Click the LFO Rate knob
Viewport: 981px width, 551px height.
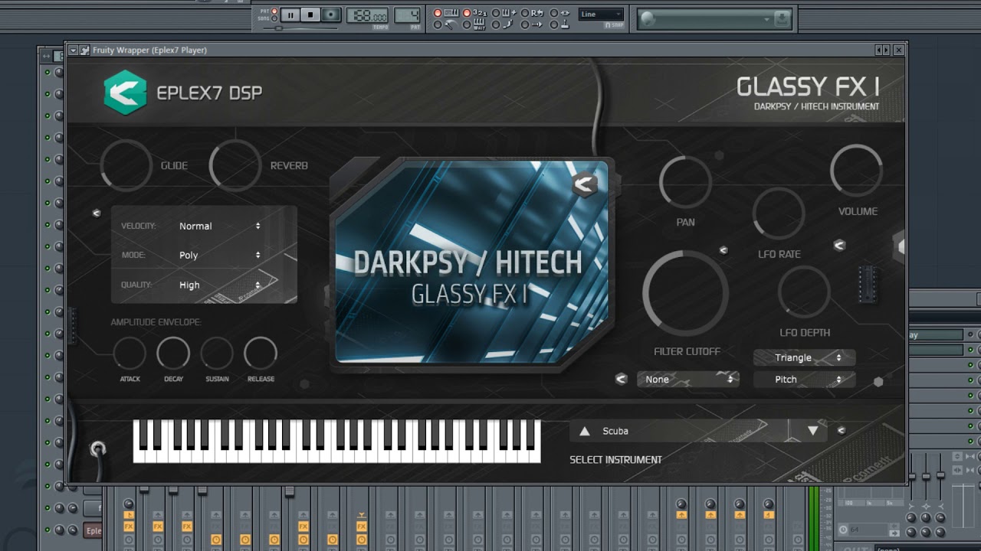point(779,213)
